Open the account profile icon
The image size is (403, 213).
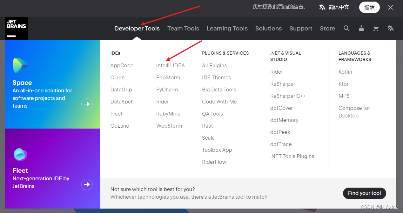click(x=361, y=29)
